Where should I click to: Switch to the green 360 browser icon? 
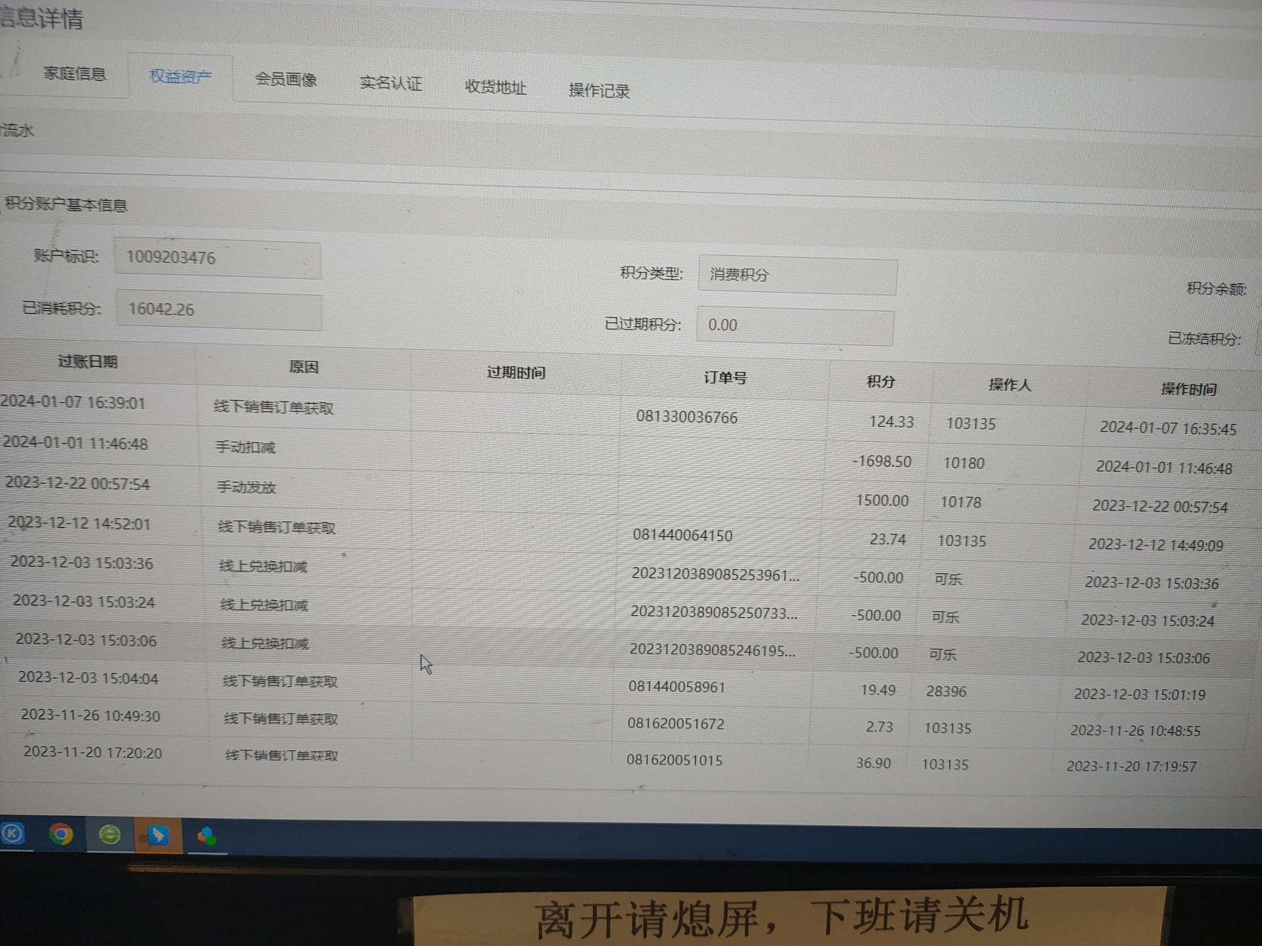110,835
